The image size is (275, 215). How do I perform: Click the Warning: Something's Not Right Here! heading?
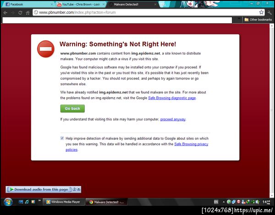[118, 44]
